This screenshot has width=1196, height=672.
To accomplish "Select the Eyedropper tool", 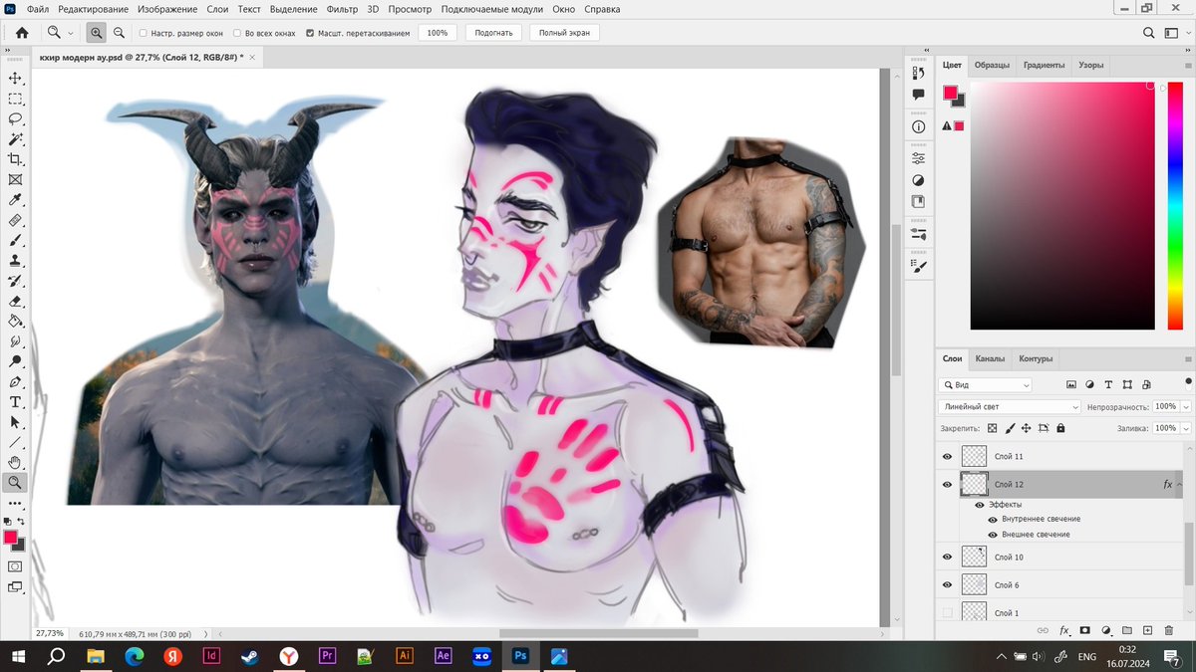I will point(15,200).
